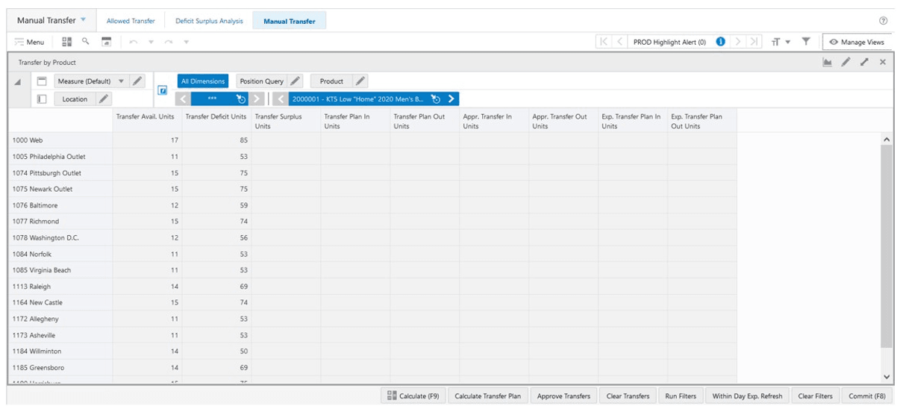This screenshot has width=900, height=409.
Task: Switch to the Allowed Transfer tab
Action: [131, 21]
